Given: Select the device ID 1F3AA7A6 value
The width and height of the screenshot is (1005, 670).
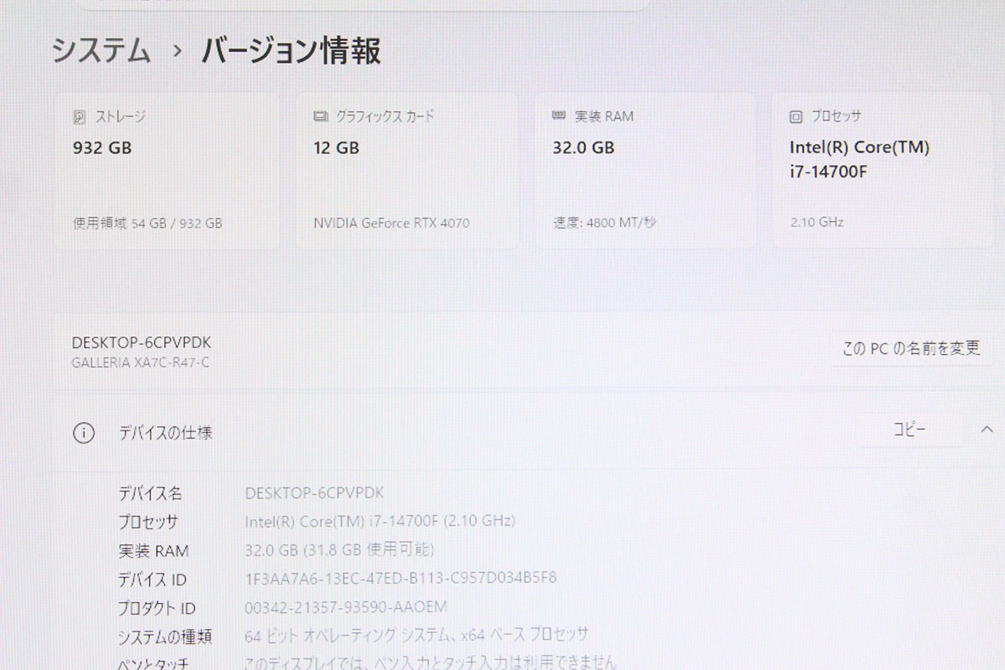Looking at the screenshot, I should point(400,578).
